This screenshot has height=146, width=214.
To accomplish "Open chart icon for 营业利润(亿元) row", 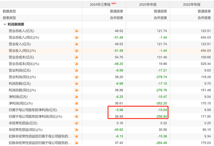I will (x=76, y=70).
